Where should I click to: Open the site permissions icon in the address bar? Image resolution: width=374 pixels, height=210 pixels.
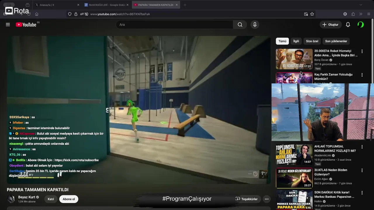(82, 14)
